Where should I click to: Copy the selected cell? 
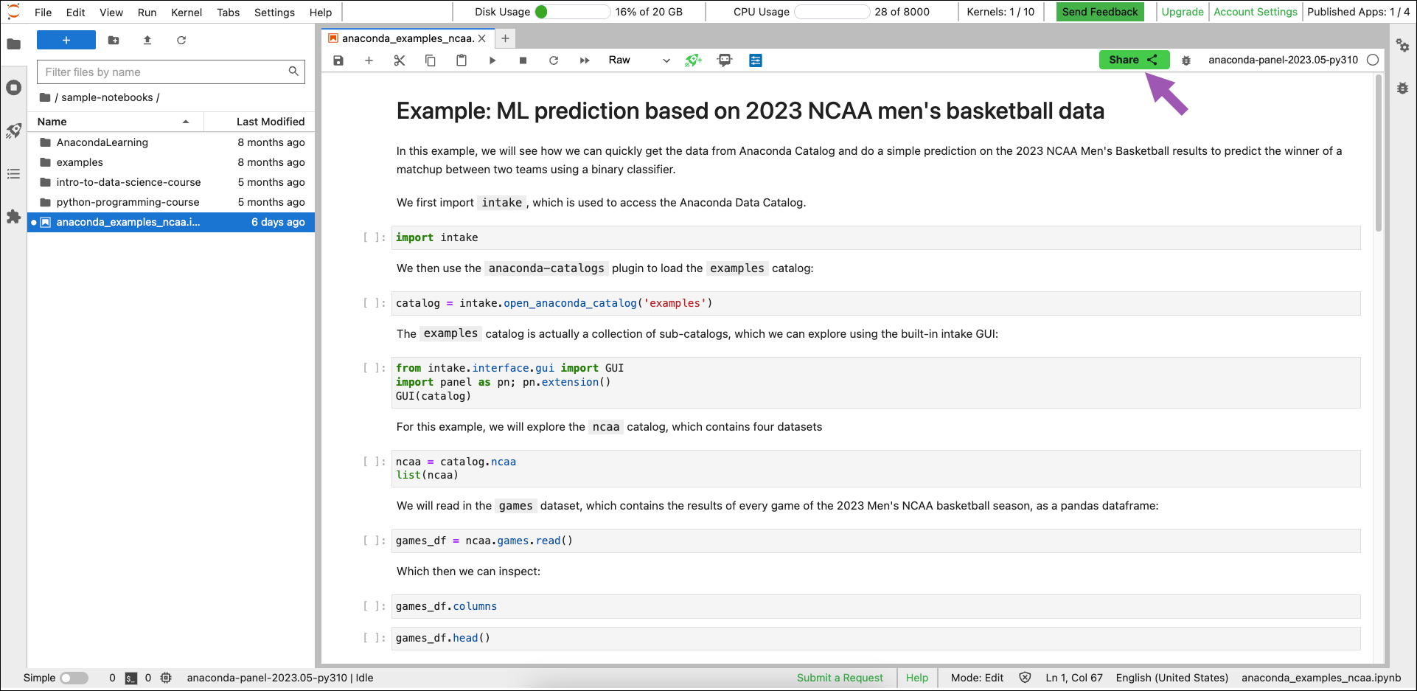(431, 60)
